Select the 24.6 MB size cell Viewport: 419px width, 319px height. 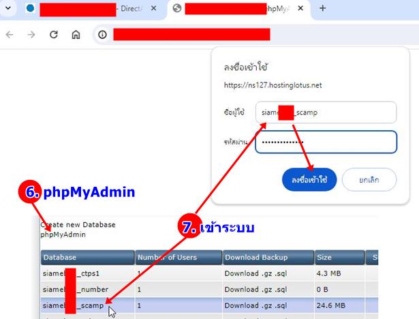coord(331,305)
